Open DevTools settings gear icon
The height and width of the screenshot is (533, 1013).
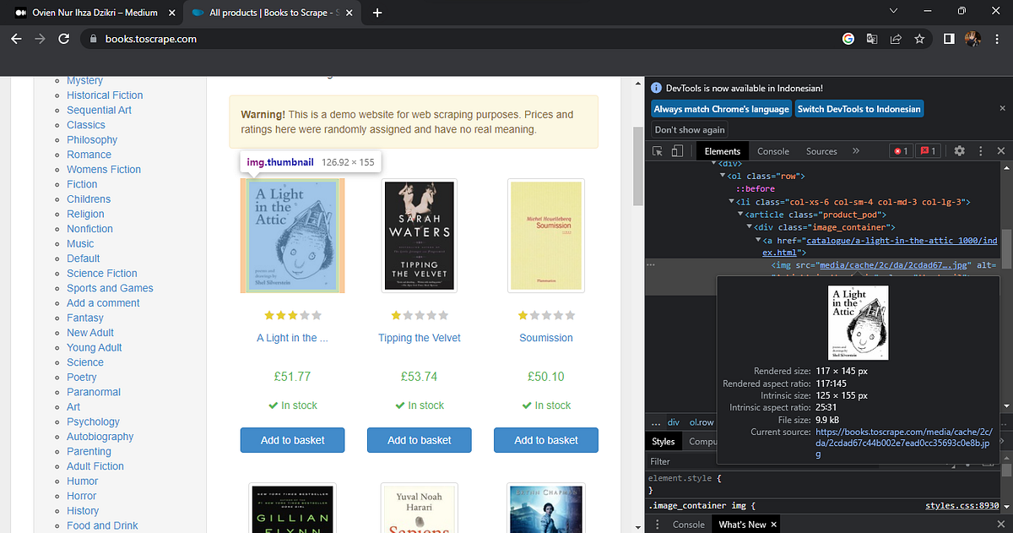click(959, 150)
